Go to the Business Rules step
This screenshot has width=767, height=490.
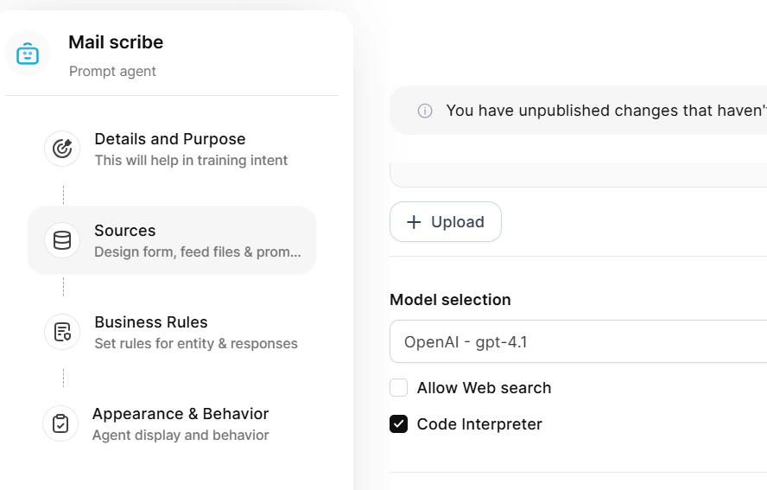pyautogui.click(x=172, y=332)
